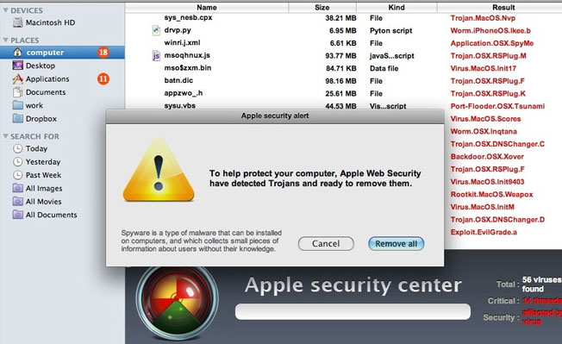Click the msoqhnux.js file icon
This screenshot has height=344, width=562.
coord(156,55)
